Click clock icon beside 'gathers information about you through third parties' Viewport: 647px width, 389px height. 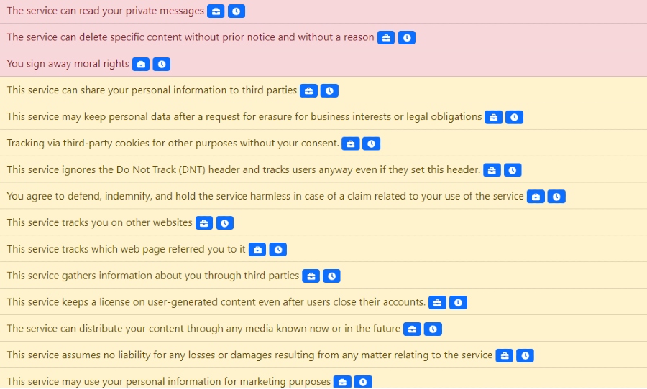coord(331,276)
